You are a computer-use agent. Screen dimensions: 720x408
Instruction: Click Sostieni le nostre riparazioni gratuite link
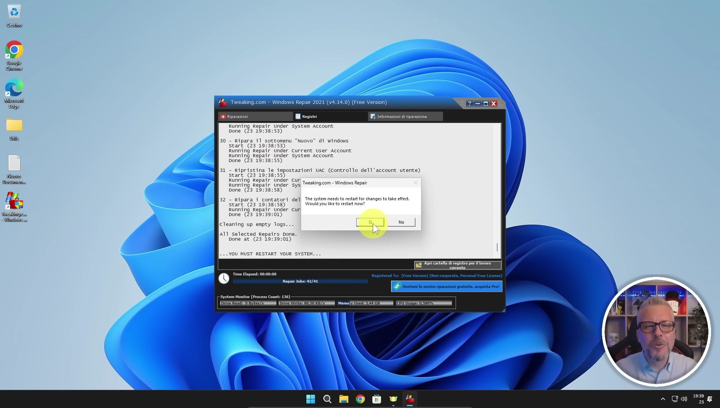point(447,286)
